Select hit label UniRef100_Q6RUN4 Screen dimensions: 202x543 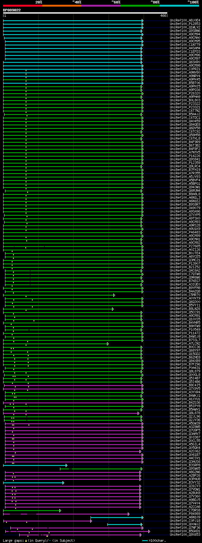pyautogui.click(x=185, y=190)
